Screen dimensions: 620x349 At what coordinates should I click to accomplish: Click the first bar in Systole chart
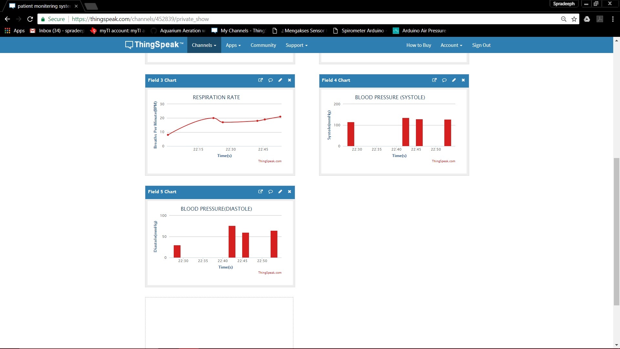coord(351,134)
